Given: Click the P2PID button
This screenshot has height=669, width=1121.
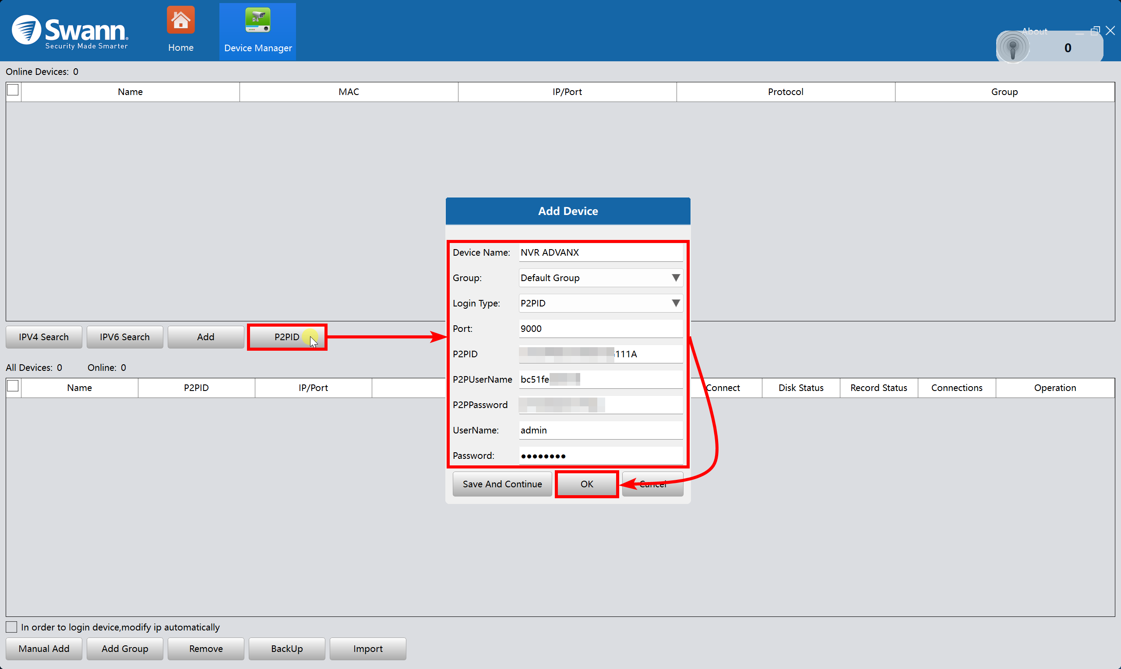Looking at the screenshot, I should click(x=287, y=337).
